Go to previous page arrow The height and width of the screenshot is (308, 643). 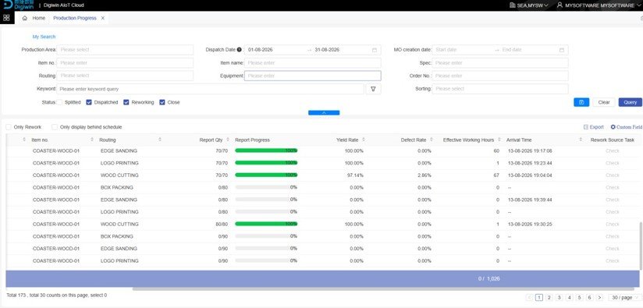pyautogui.click(x=529, y=298)
